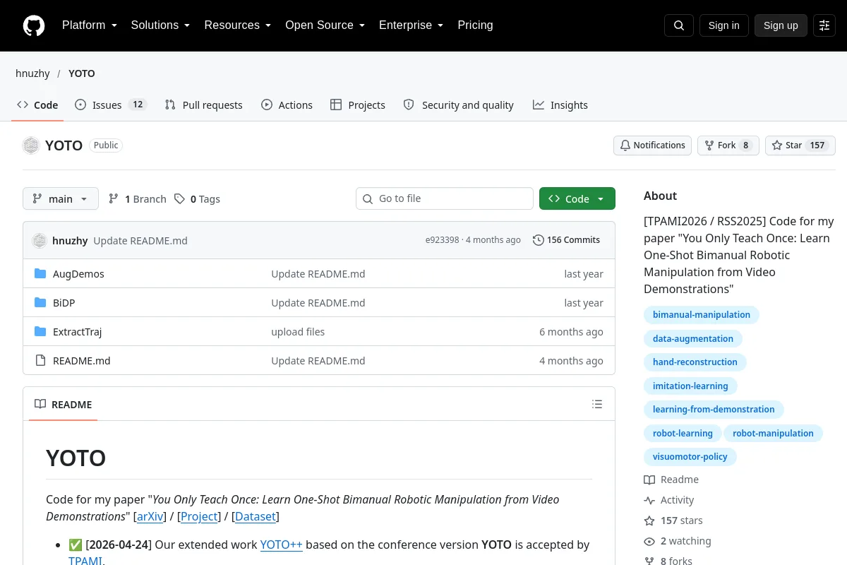Open the YOTO++ link

pyautogui.click(x=281, y=545)
